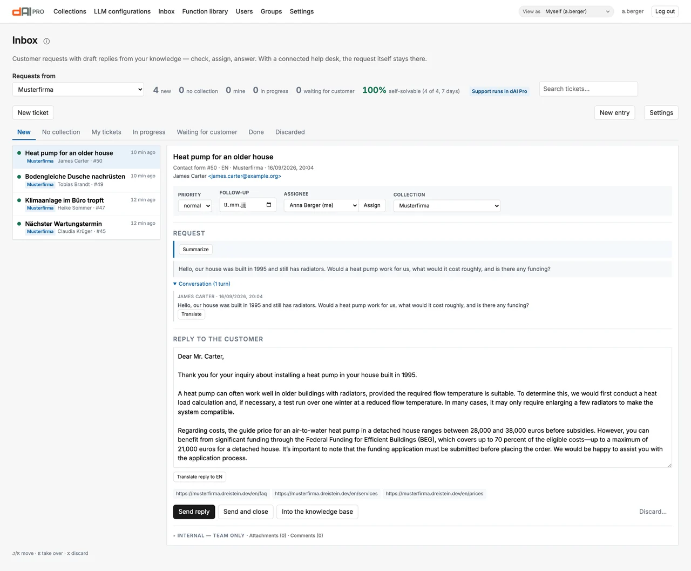Switch to the My tickets tab
The width and height of the screenshot is (691, 571).
click(106, 132)
